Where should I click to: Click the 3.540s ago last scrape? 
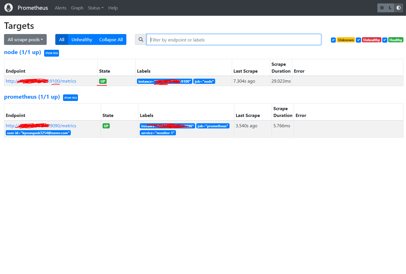[x=246, y=126]
